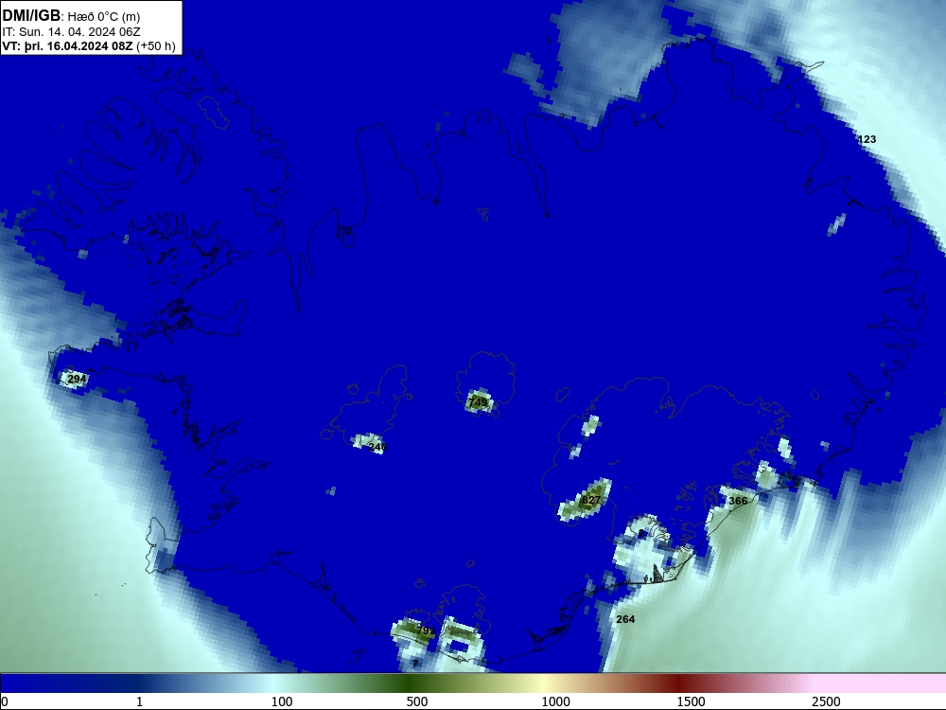The height and width of the screenshot is (710, 946).
Task: Click the 366 value label near the southeast coast
Action: pos(738,501)
